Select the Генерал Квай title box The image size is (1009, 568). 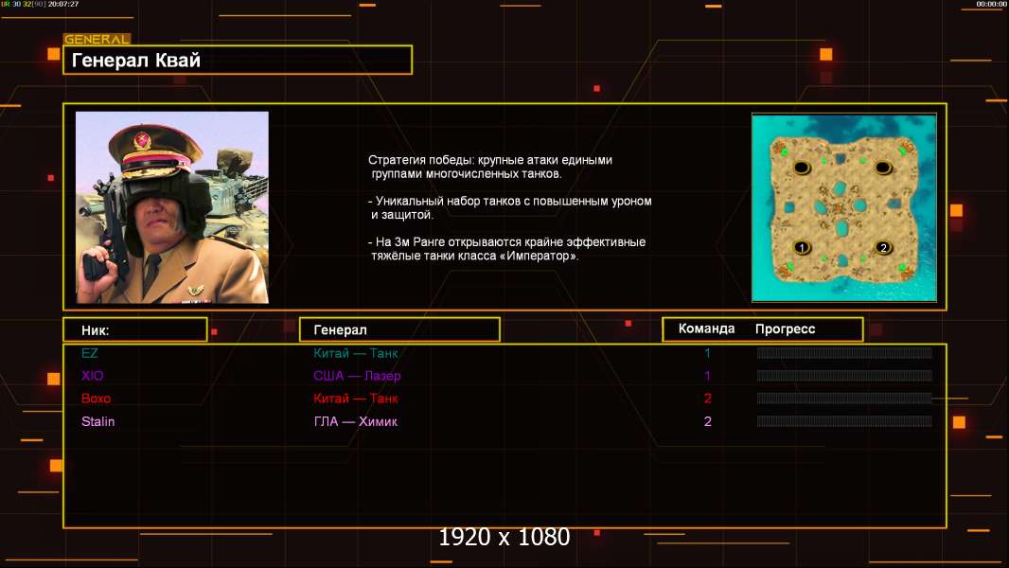(238, 61)
